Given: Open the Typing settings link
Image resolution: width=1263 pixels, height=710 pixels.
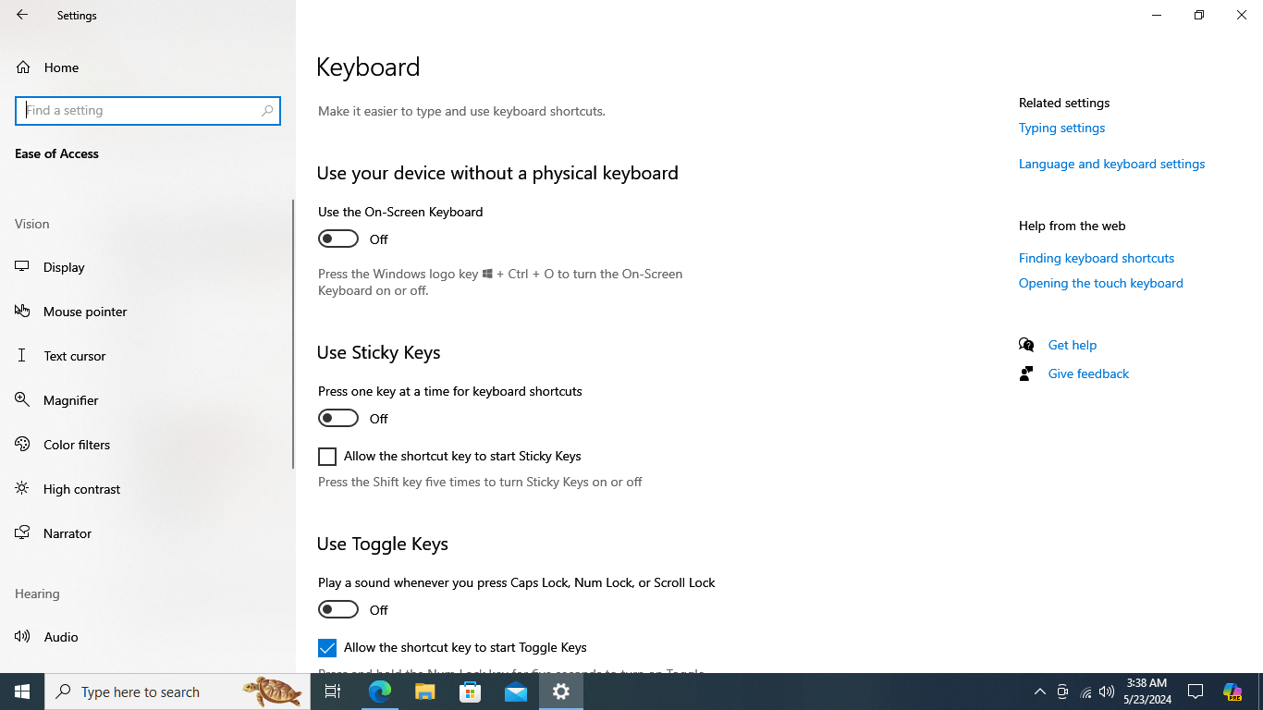Looking at the screenshot, I should (x=1061, y=129).
